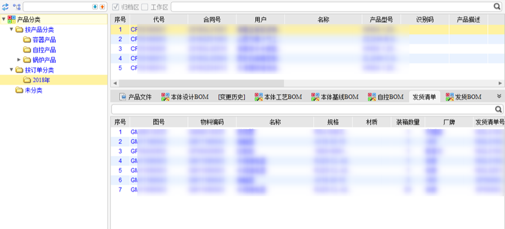The height and width of the screenshot is (229, 505).
Task: Collapse the 产品分类 root node
Action: click(x=4, y=19)
